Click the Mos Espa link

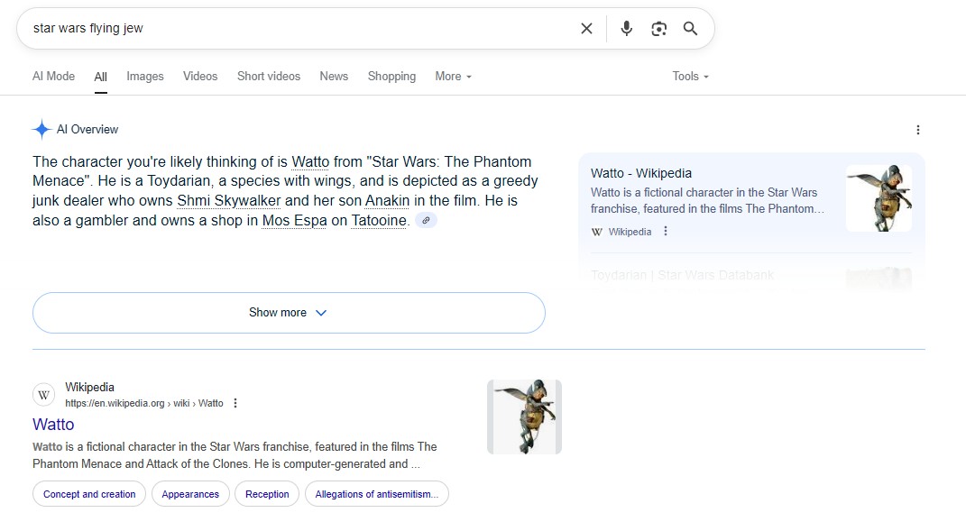pos(294,221)
